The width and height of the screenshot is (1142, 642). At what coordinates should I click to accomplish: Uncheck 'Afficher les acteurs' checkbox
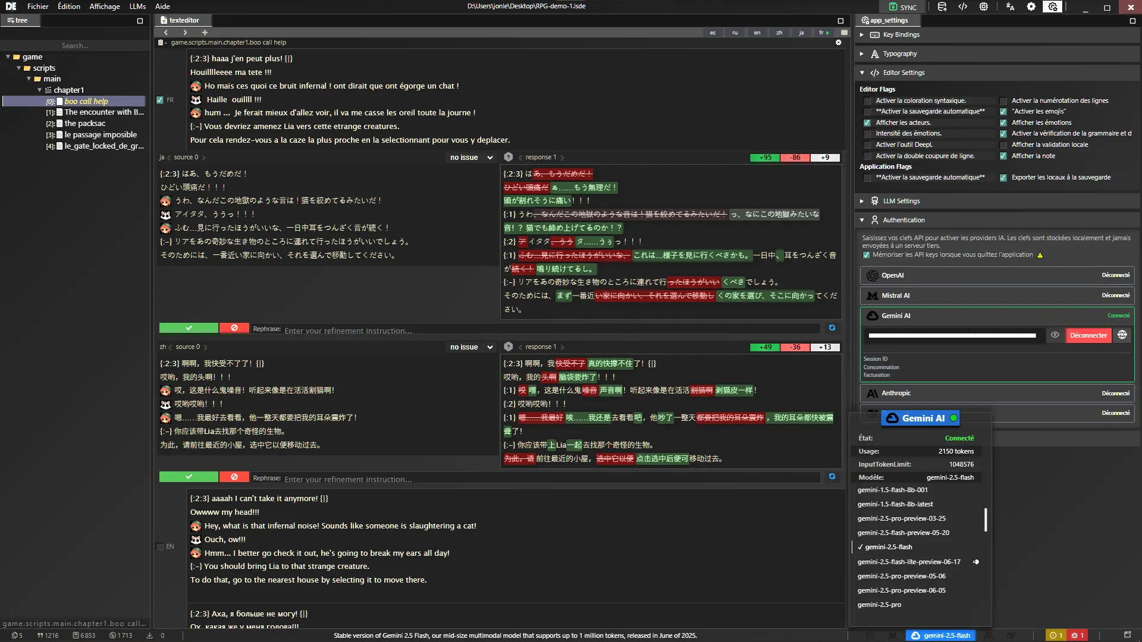click(867, 123)
